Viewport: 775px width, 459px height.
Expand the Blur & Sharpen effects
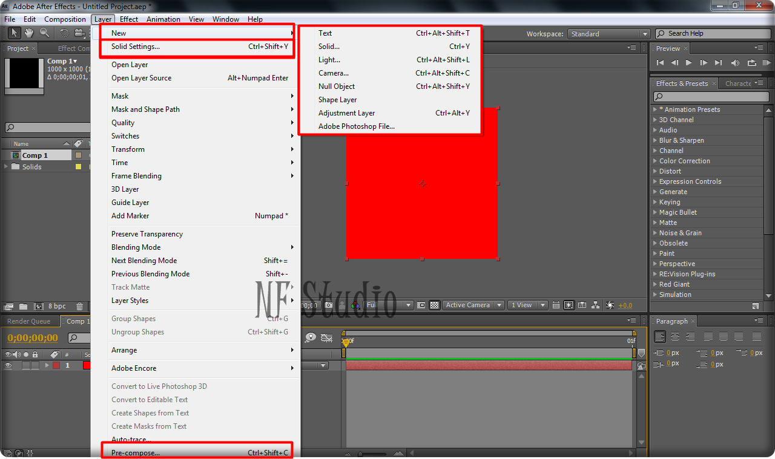point(655,140)
